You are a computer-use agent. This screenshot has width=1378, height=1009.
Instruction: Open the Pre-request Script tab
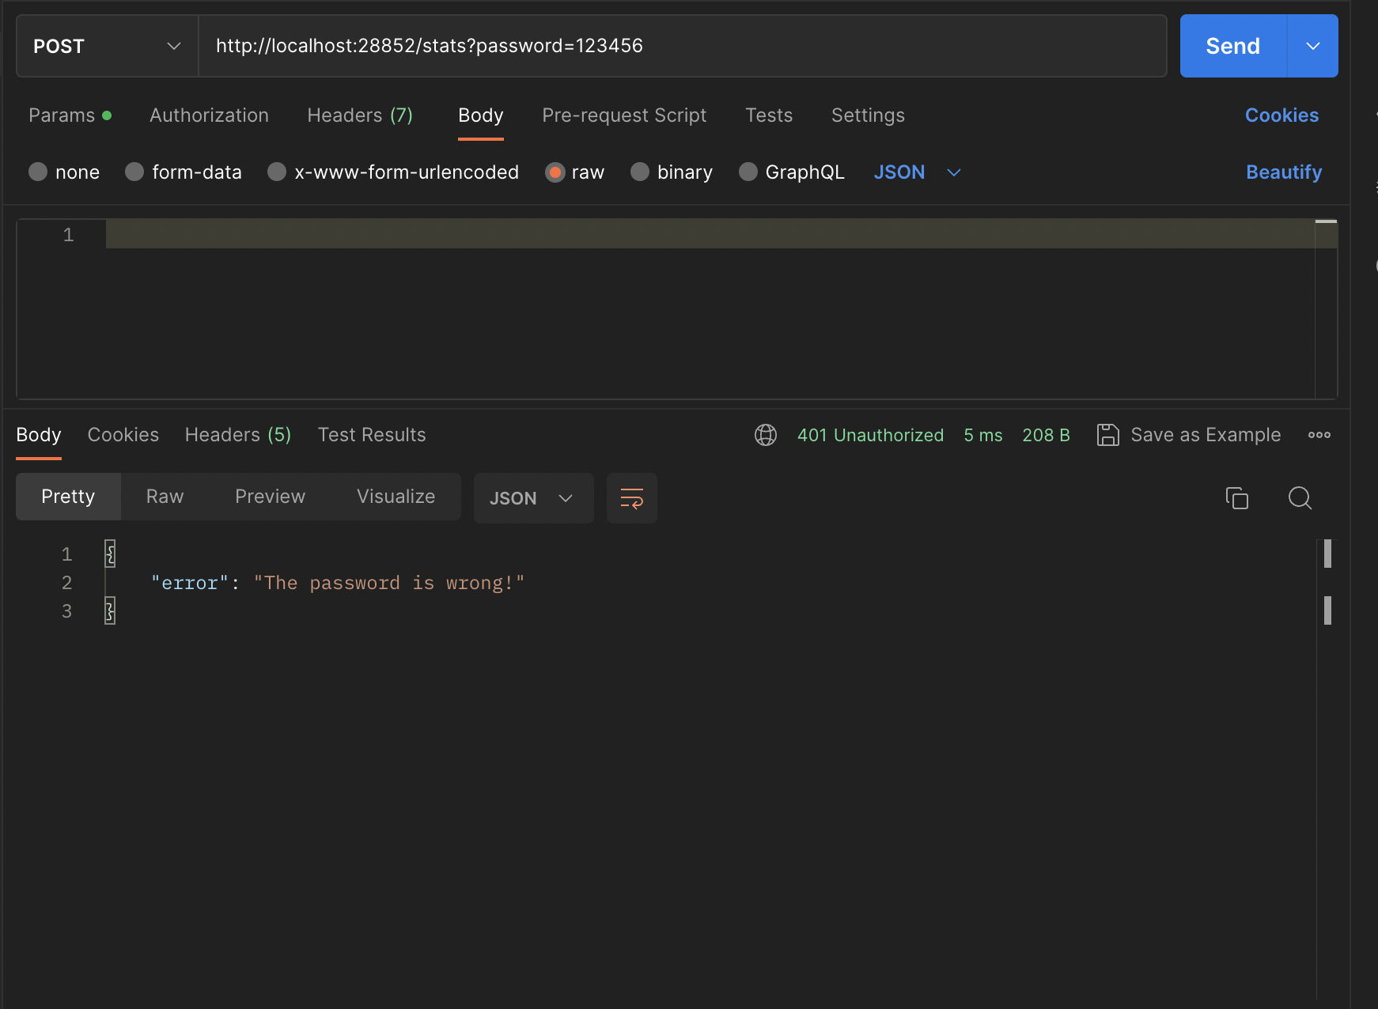click(623, 115)
